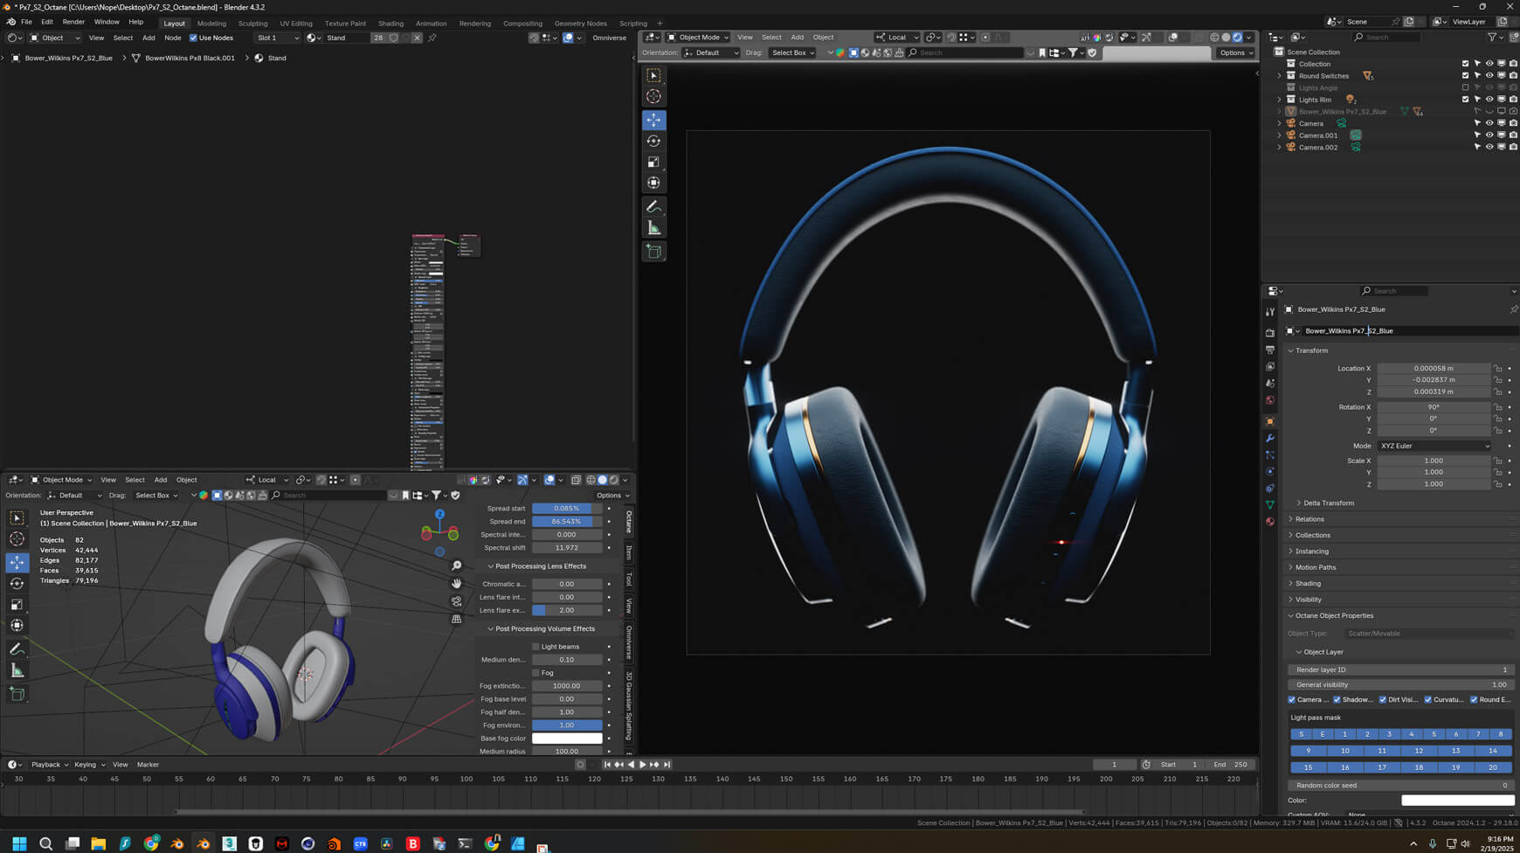Play the timeline animation

[642, 765]
